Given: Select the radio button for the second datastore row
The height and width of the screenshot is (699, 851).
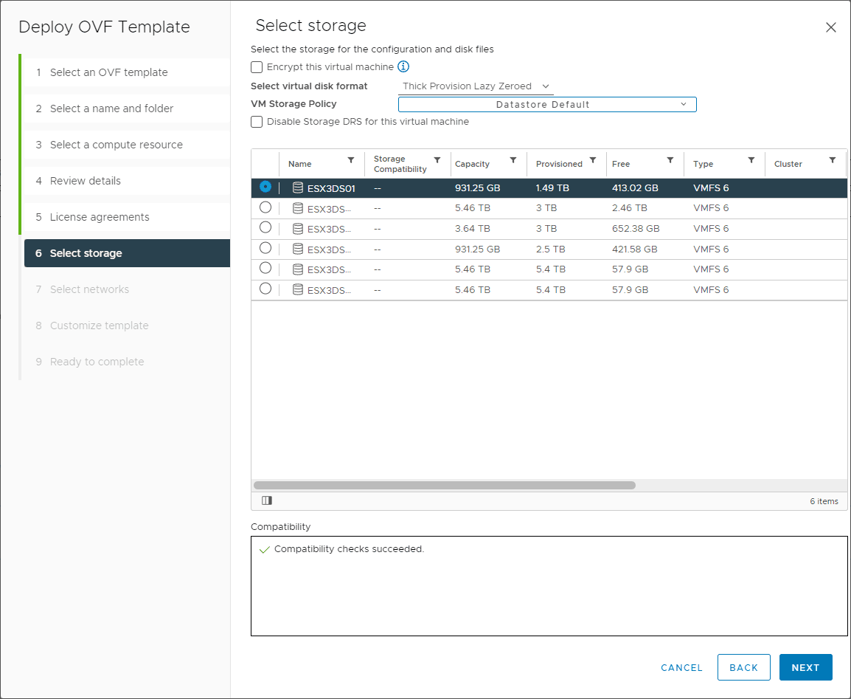Looking at the screenshot, I should coord(265,207).
